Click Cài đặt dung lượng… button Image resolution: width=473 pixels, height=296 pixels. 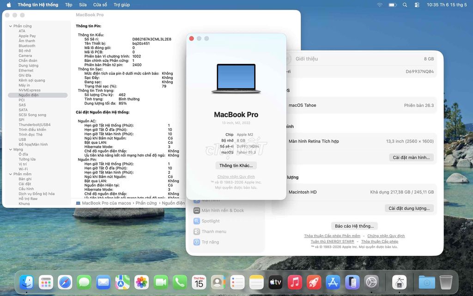point(409,208)
